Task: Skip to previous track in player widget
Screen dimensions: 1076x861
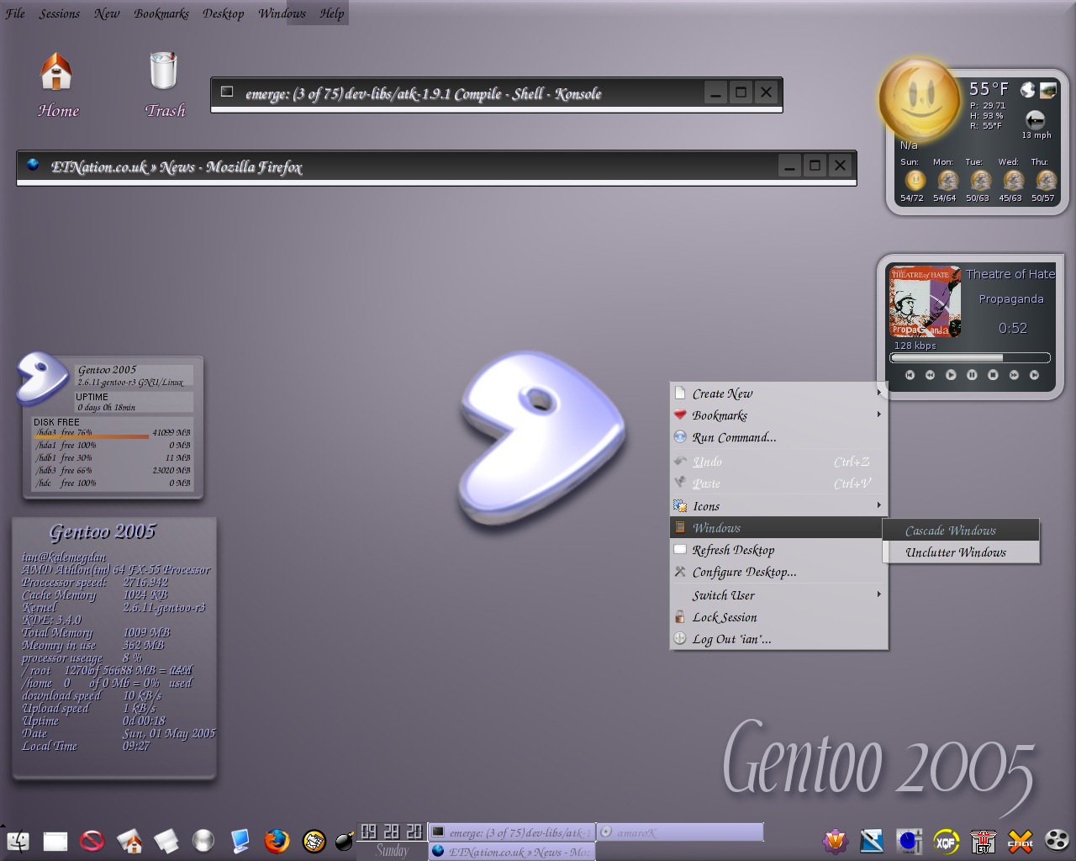Action: click(x=910, y=375)
